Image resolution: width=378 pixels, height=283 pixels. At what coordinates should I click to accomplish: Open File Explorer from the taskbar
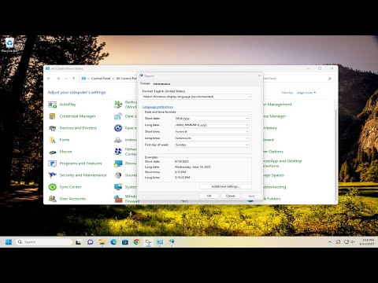click(102, 242)
